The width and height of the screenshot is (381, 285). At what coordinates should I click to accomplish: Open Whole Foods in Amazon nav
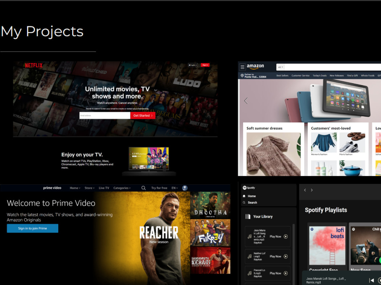(368, 76)
